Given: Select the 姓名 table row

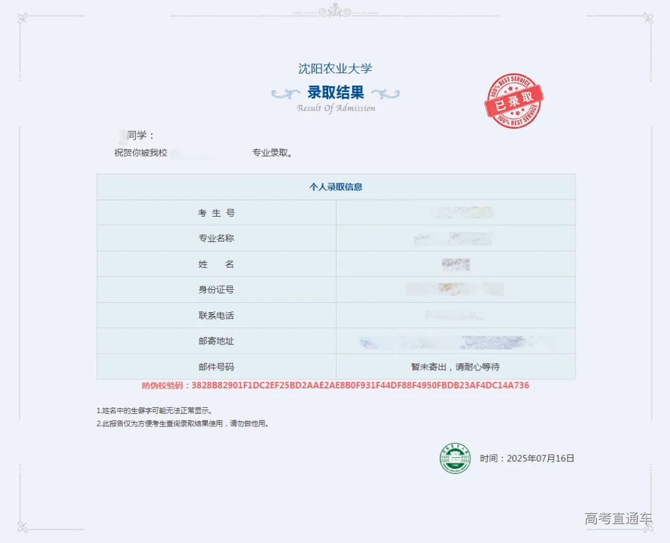Looking at the screenshot, I should point(335,264).
